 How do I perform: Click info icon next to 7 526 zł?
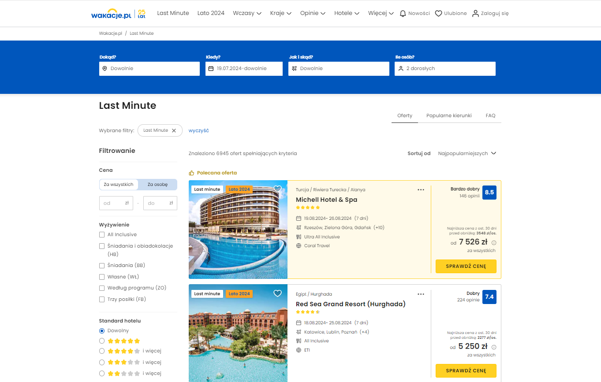494,242
